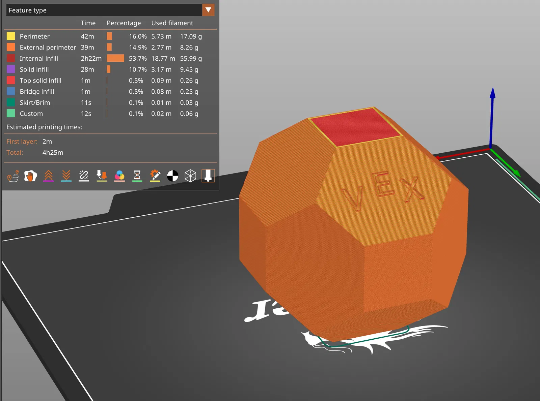540x401 pixels.
Task: Click the orange External perimeter swatch
Action: (x=11, y=47)
